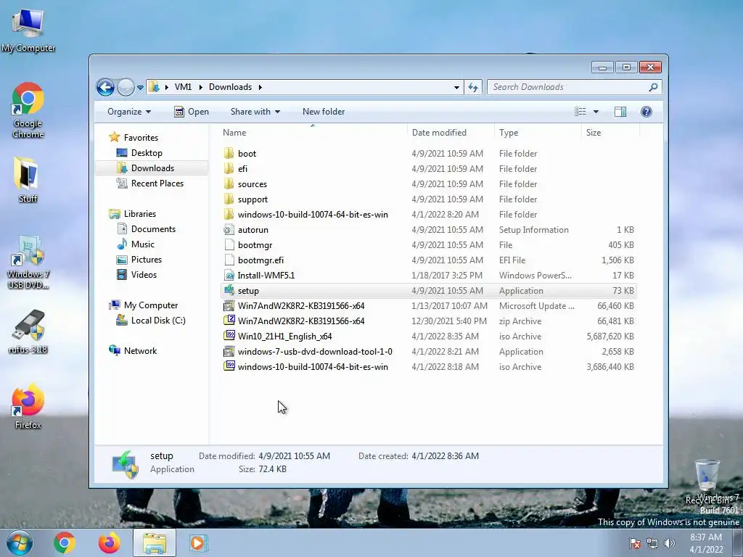743x557 pixels.
Task: Select Win7AndW2K8R2-KB3191566 Microsoft Update file
Action: click(428, 306)
